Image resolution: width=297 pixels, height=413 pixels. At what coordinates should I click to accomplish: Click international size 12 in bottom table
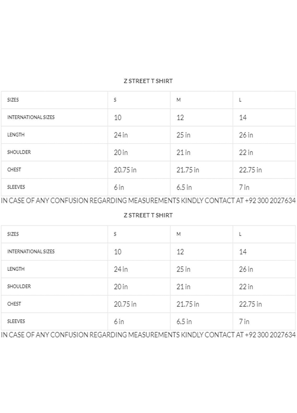click(180, 252)
